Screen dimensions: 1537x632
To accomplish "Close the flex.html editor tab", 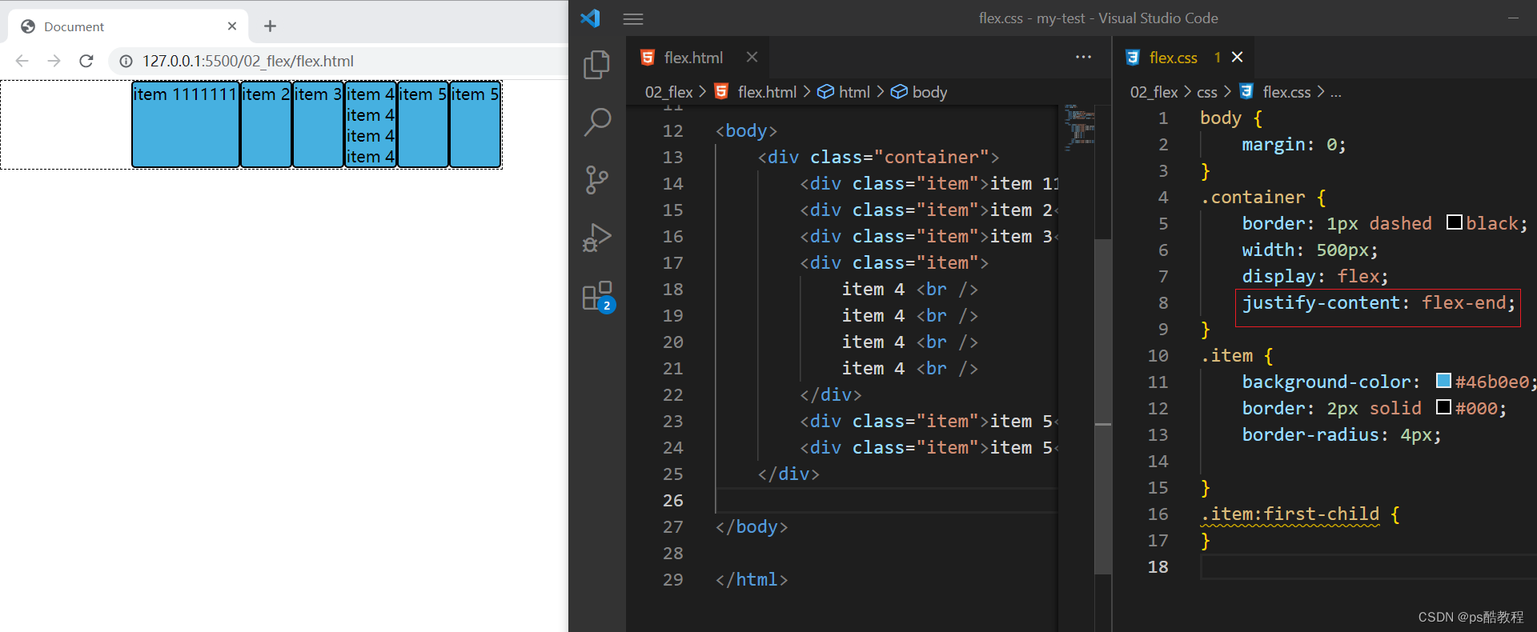I will click(x=752, y=57).
